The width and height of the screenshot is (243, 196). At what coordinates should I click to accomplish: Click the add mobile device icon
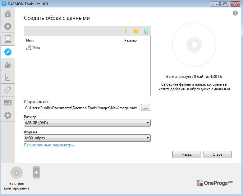pyautogui.click(x=36, y=172)
